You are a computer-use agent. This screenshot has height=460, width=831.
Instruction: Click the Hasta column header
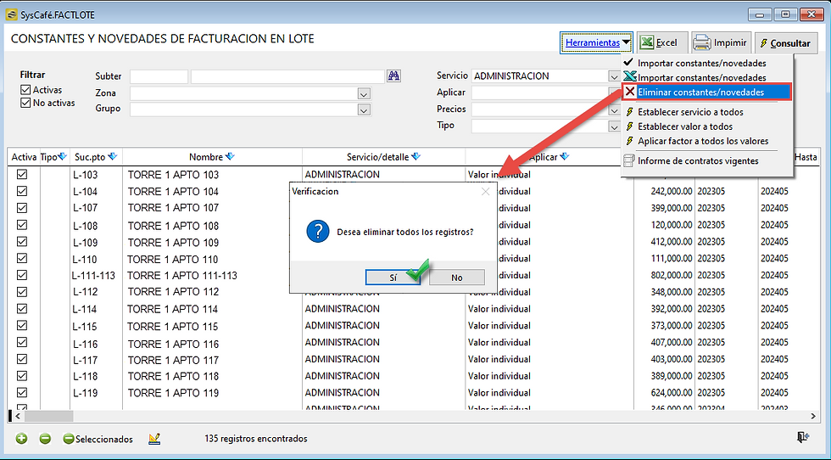pos(806,157)
